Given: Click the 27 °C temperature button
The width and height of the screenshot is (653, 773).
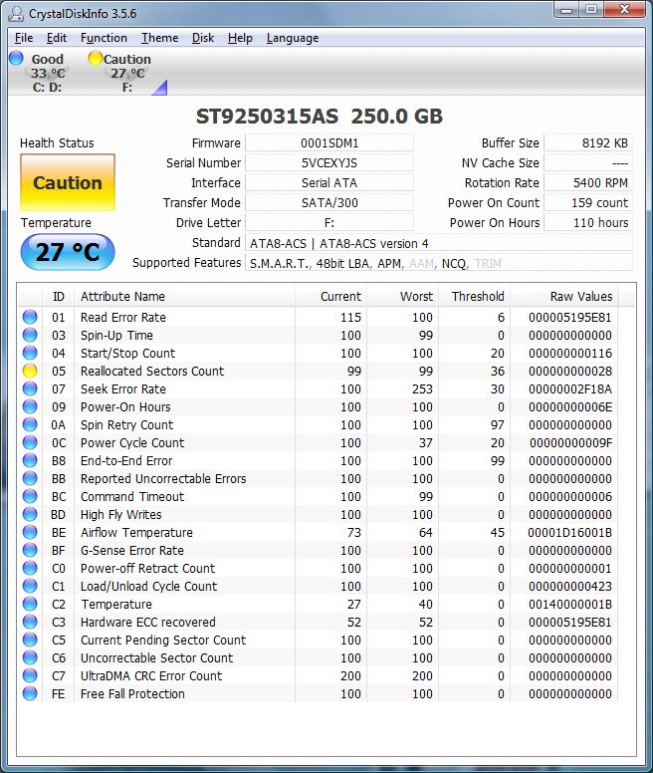Looking at the screenshot, I should pyautogui.click(x=68, y=252).
